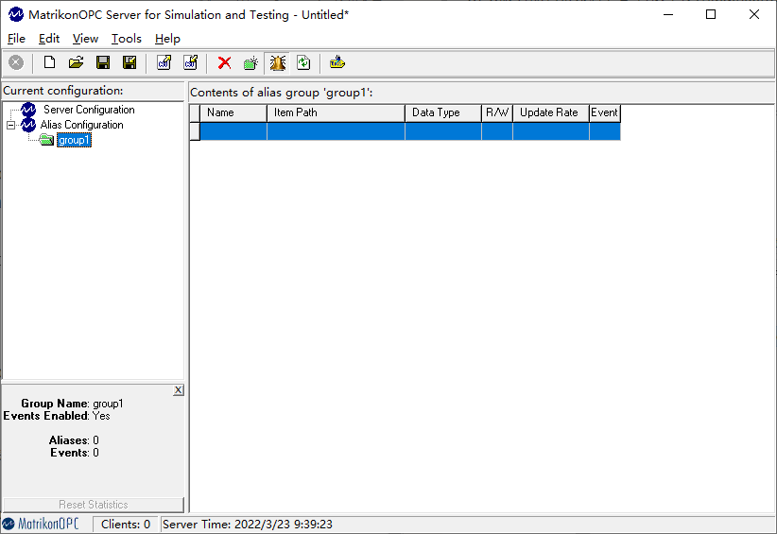
Task: Click the 'Events: 0' statistic
Action: point(75,453)
